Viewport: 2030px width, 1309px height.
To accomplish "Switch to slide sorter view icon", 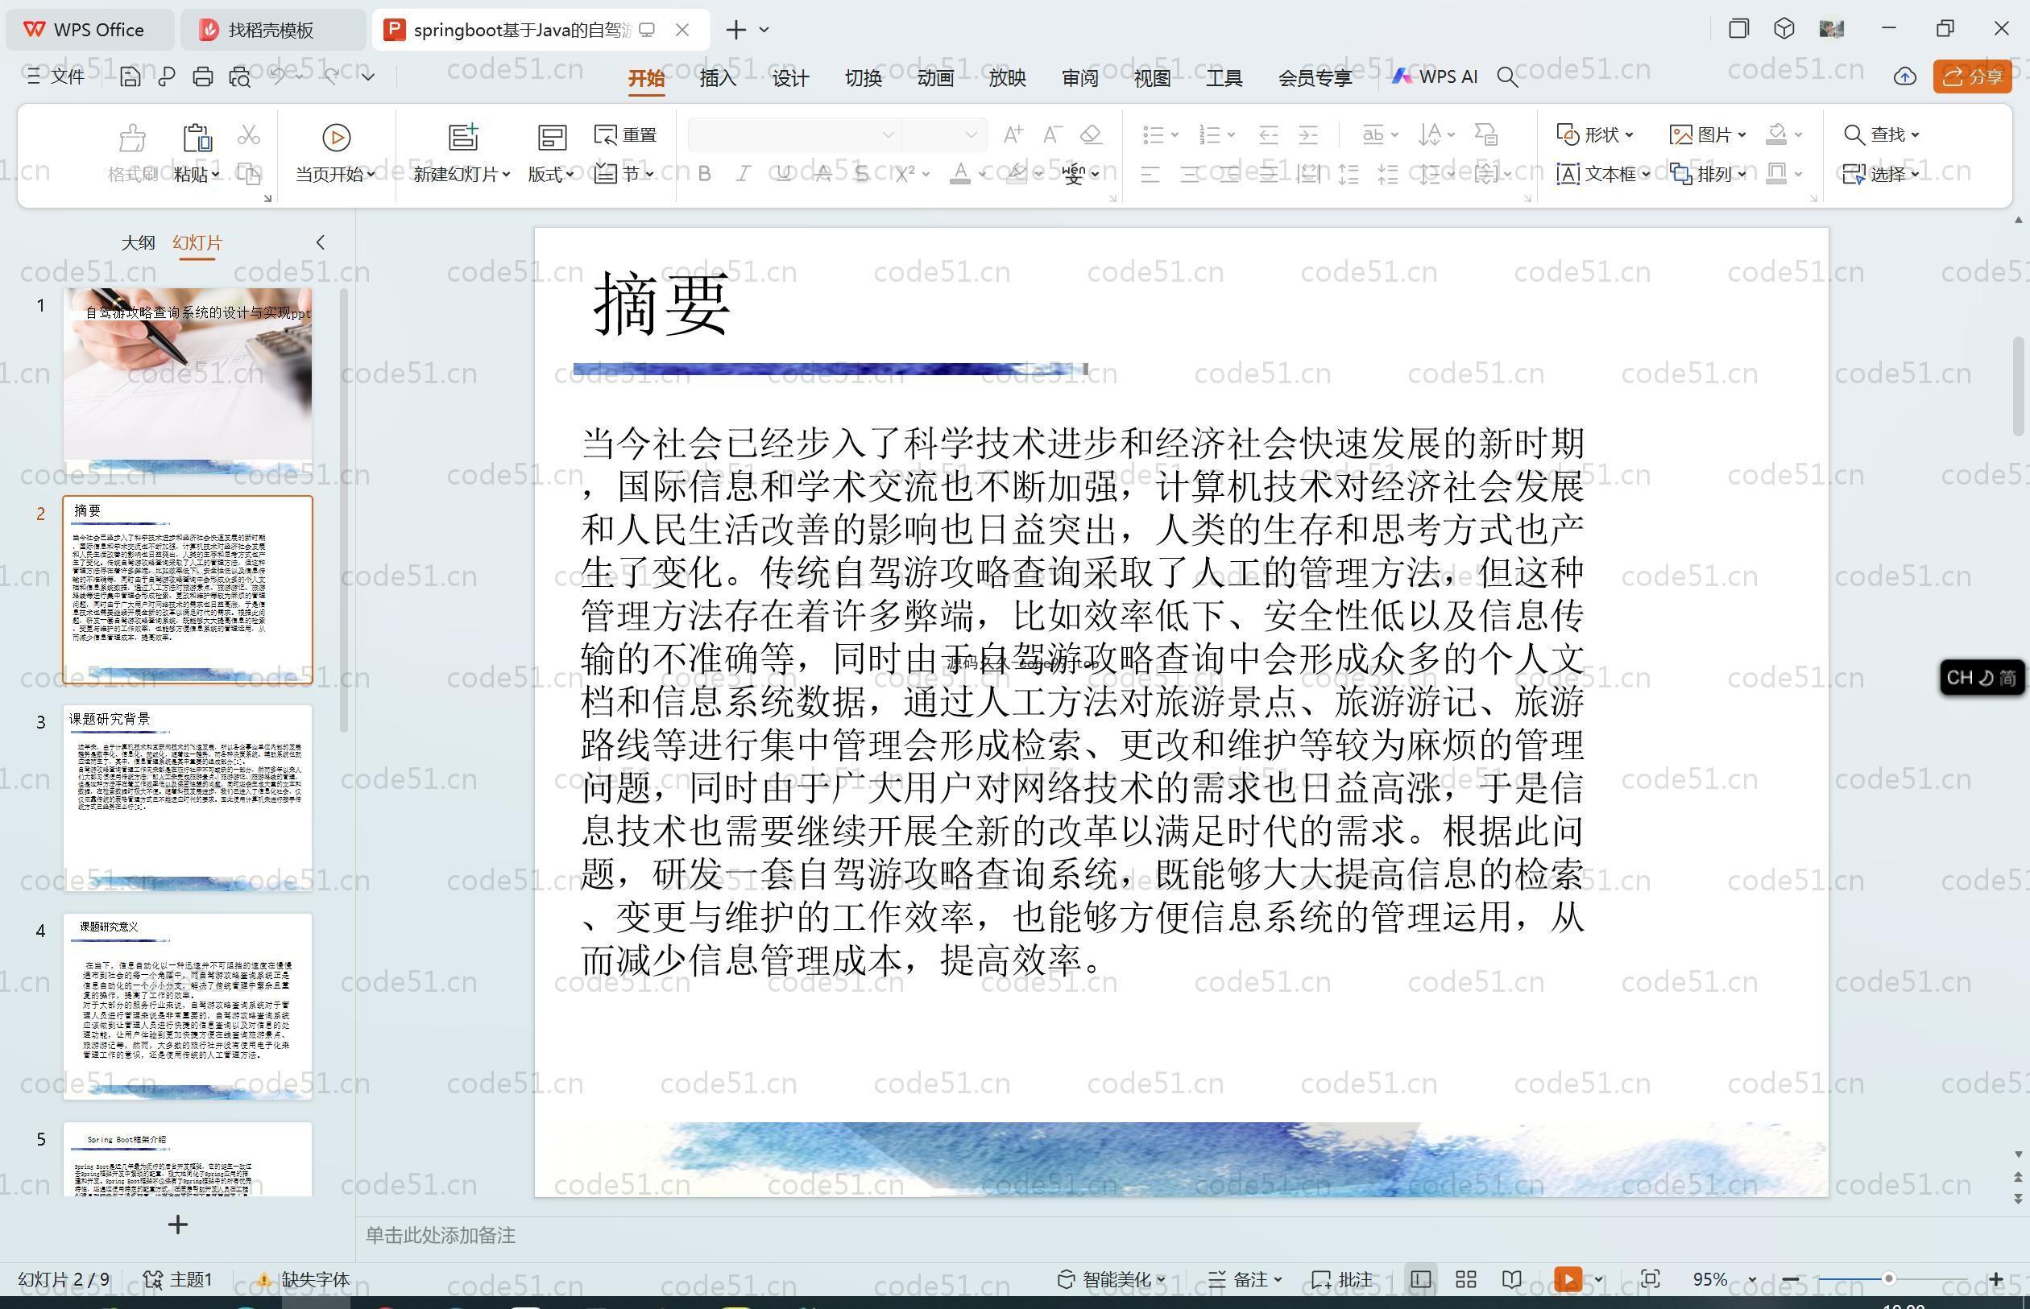I will pos(1466,1278).
